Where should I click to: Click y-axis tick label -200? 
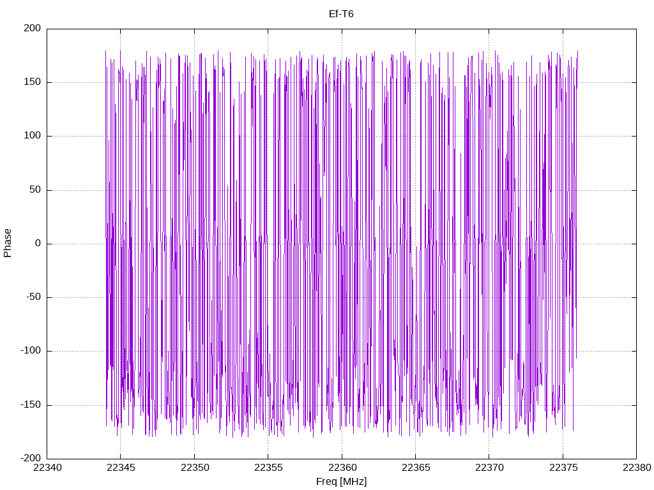coord(31,459)
